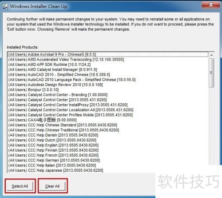The width and height of the screenshot is (222, 198).
Task: Click the Clear All button
Action: click(x=52, y=186)
